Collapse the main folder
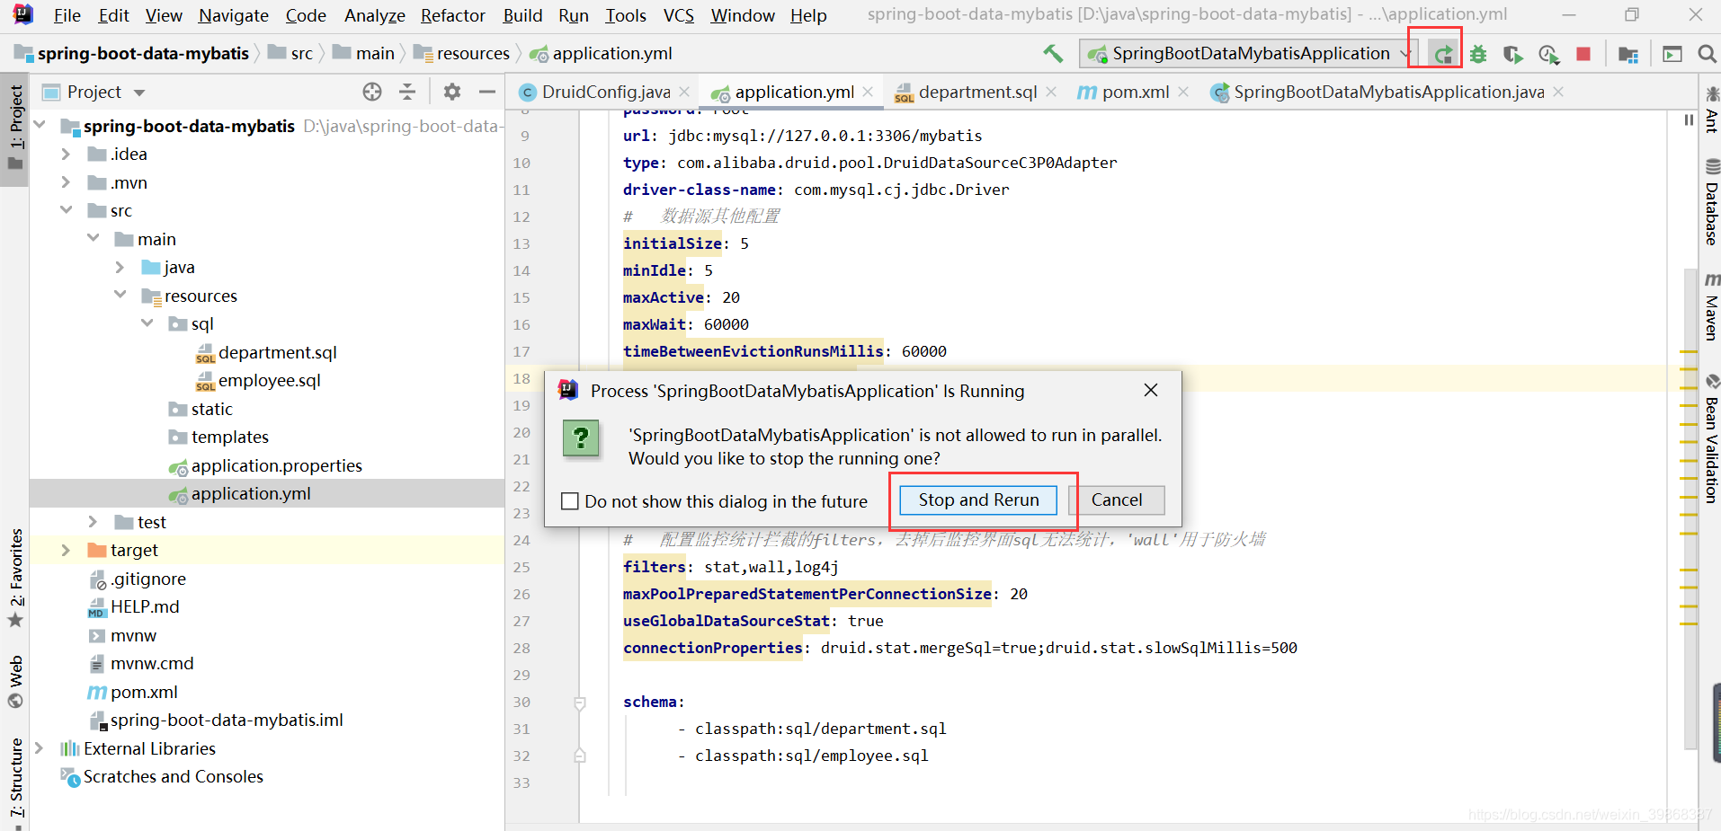1721x831 pixels. (93, 239)
